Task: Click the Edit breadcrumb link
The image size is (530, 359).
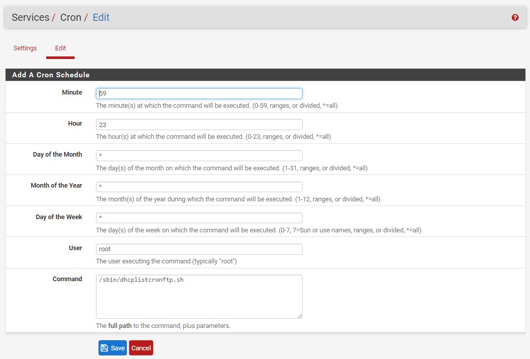Action: [101, 17]
